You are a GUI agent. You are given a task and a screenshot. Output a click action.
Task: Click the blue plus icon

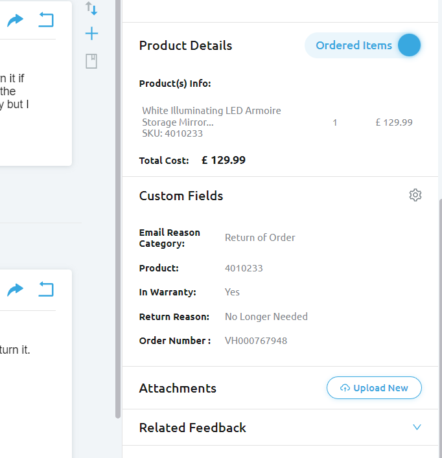[91, 34]
